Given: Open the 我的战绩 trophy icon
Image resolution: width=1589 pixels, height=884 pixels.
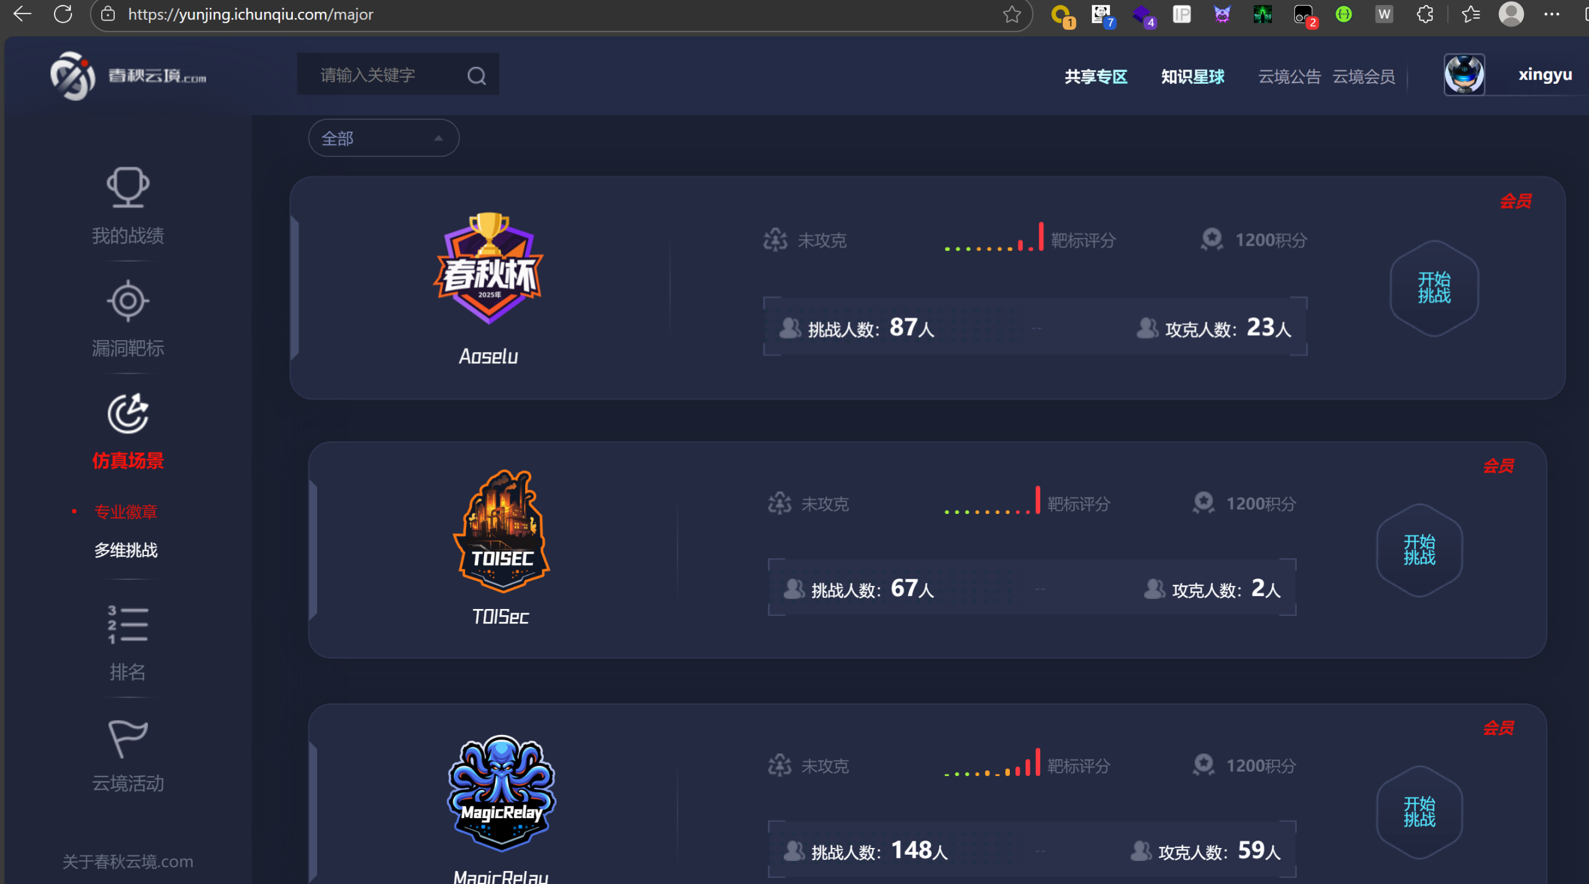Looking at the screenshot, I should (x=128, y=187).
